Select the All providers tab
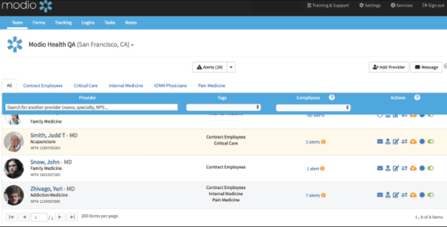 (9, 85)
